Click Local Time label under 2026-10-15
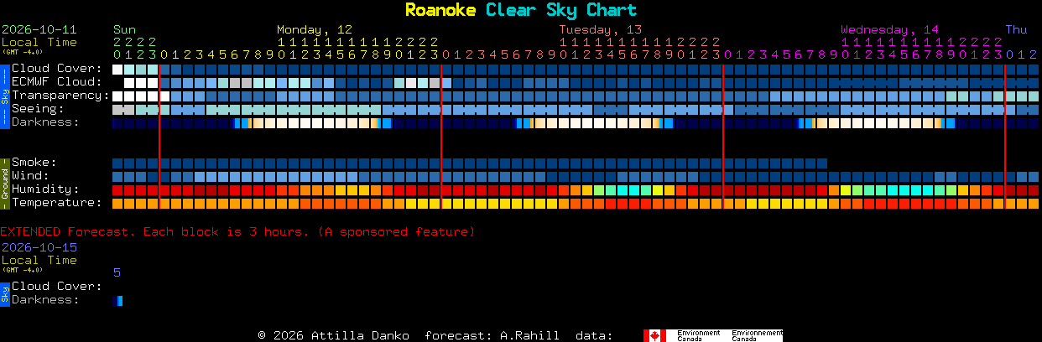Viewport: 1042px width, 342px height. point(39,260)
